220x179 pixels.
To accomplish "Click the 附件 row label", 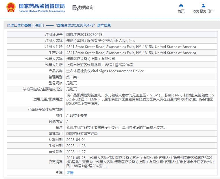I will click(59, 115).
